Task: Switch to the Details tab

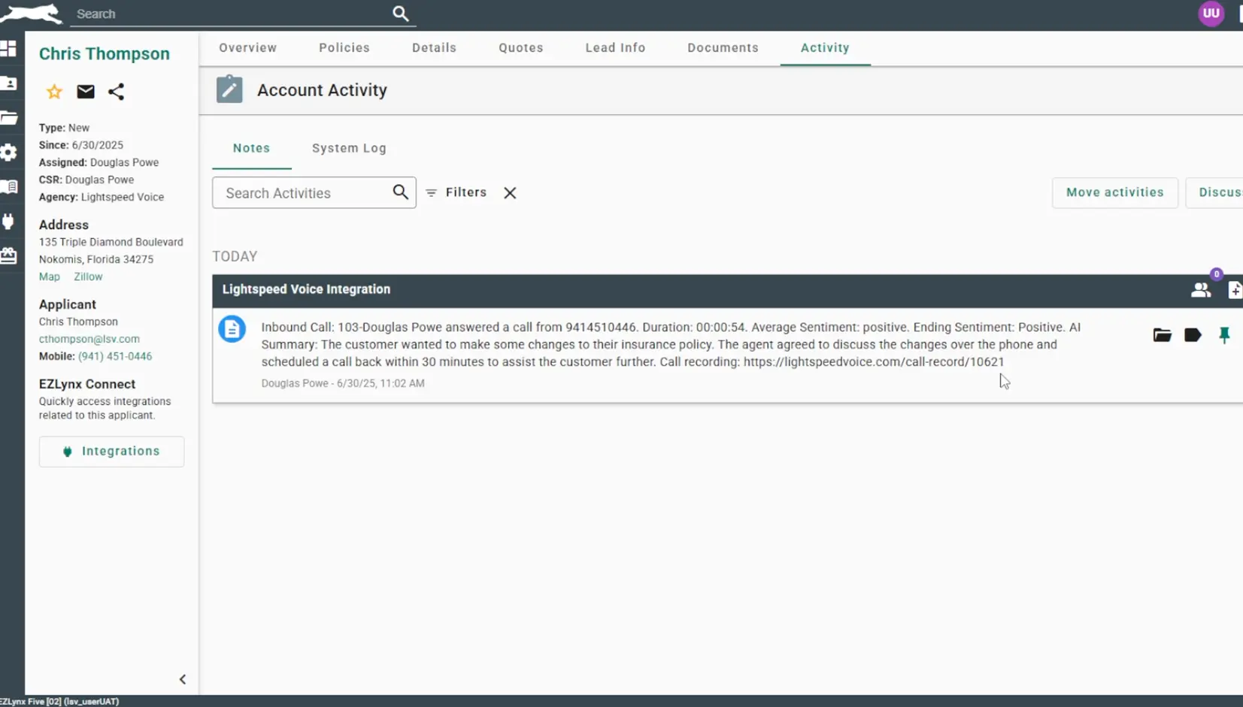Action: click(434, 47)
